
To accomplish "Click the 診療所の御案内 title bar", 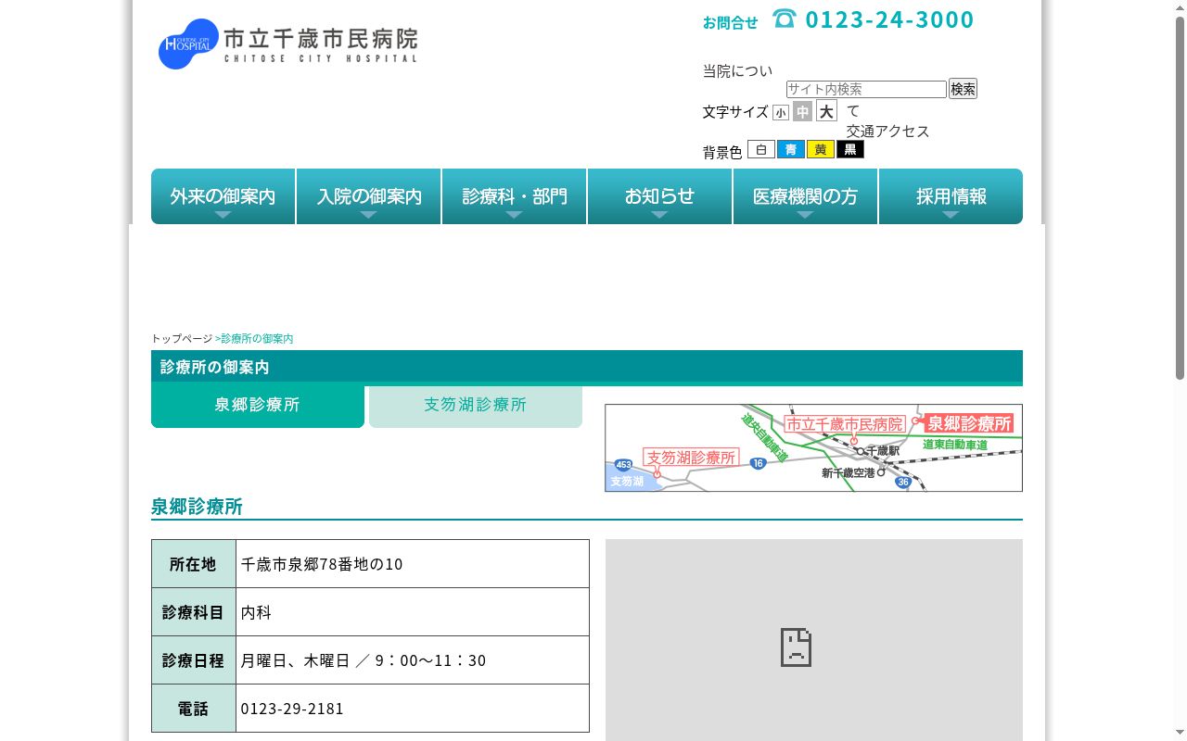I will pos(587,367).
